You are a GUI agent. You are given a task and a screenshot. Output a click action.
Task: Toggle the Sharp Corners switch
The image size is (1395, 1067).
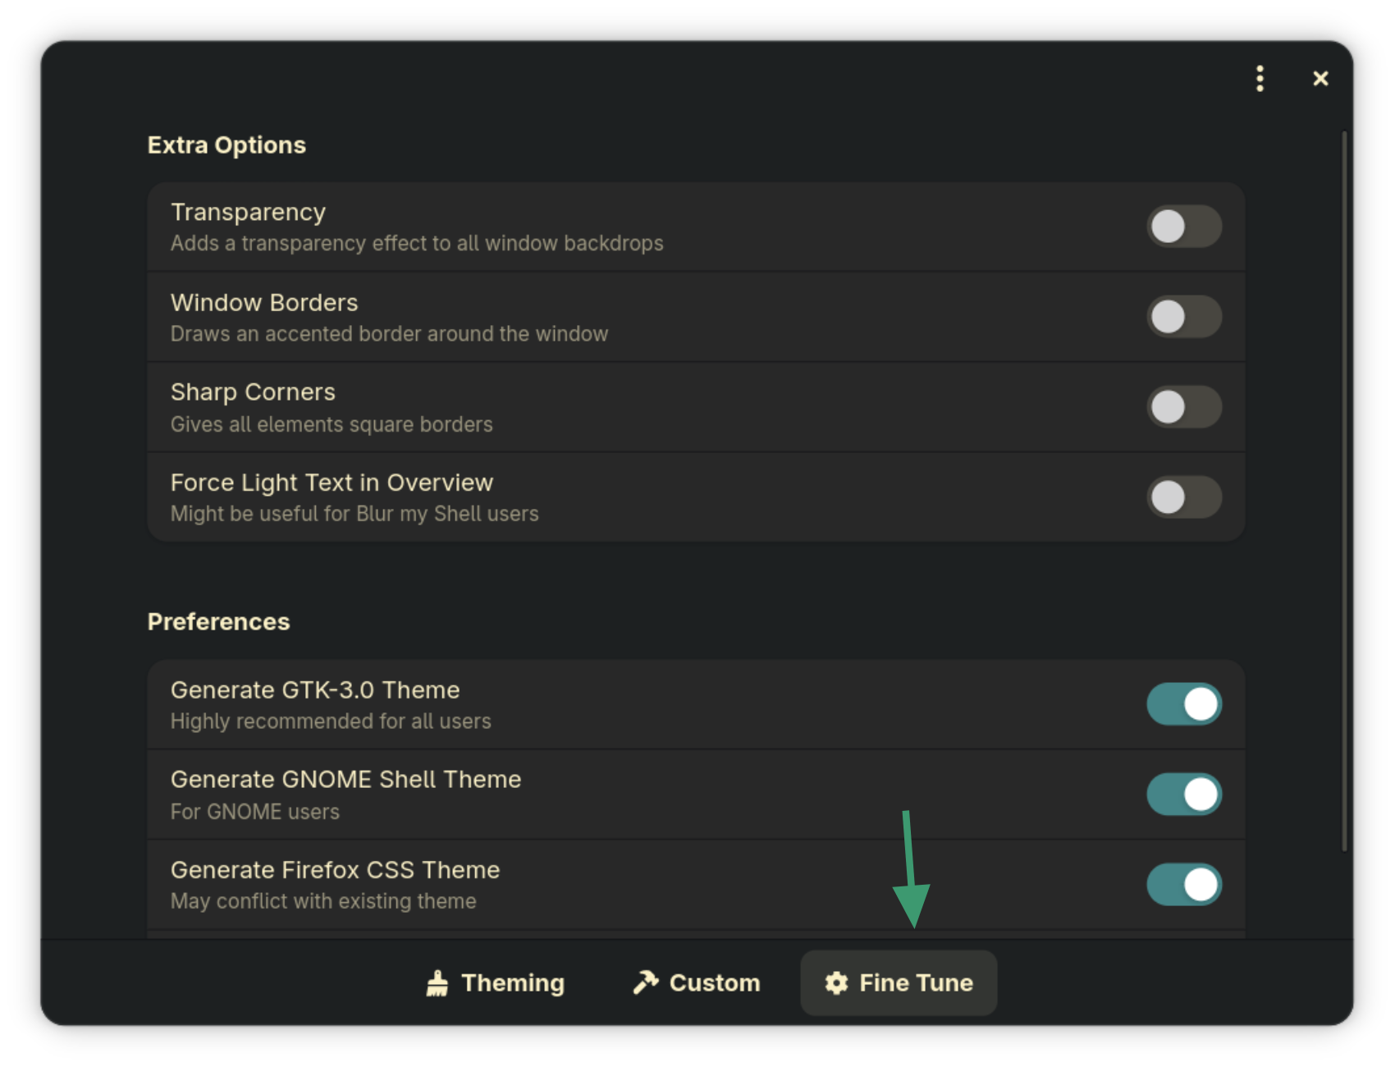[1184, 407]
